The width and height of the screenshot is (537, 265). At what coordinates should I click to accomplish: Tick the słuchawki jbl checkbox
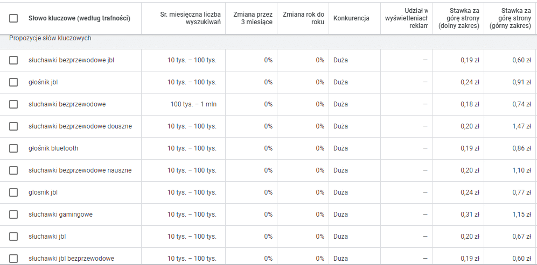point(13,237)
